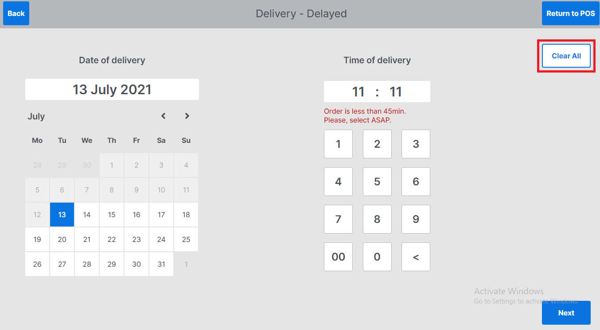Return to POS screen
Viewport: 600px width, 330px height.
pos(570,13)
